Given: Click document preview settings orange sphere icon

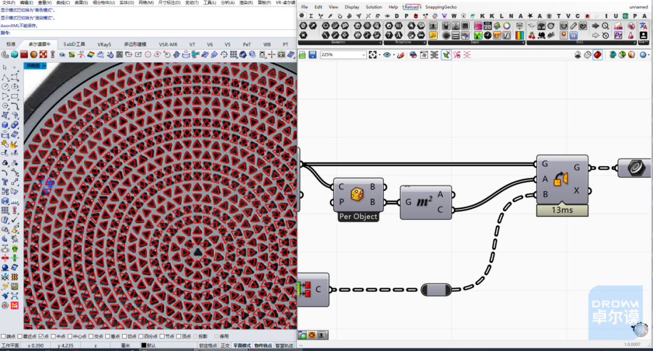Looking at the screenshot, I should click(x=632, y=54).
